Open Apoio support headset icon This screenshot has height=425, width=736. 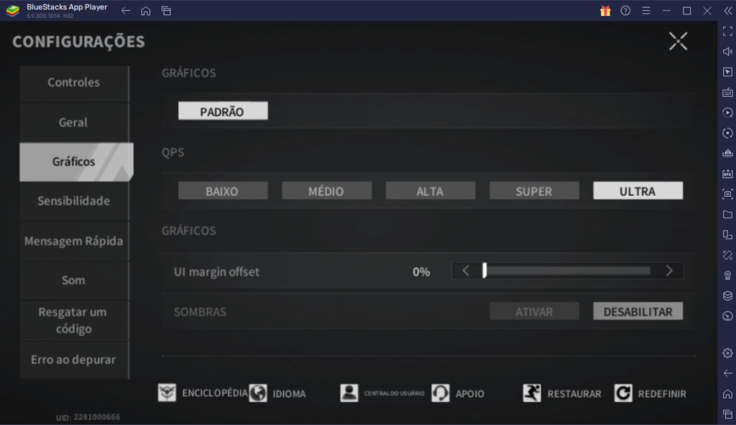coord(440,393)
